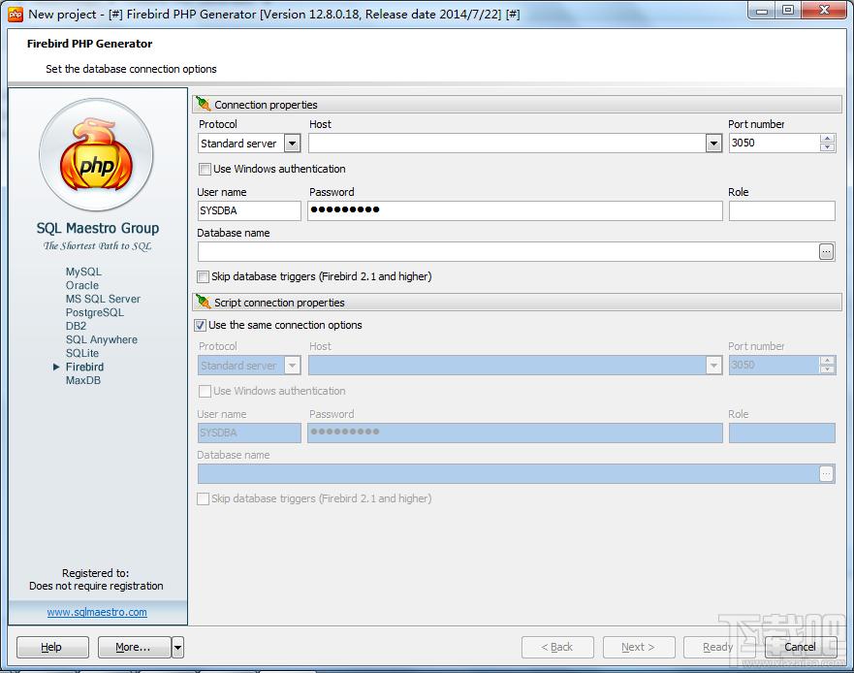Image resolution: width=854 pixels, height=673 pixels.
Task: Select MS SQL Server in the product list
Action: [x=103, y=299]
